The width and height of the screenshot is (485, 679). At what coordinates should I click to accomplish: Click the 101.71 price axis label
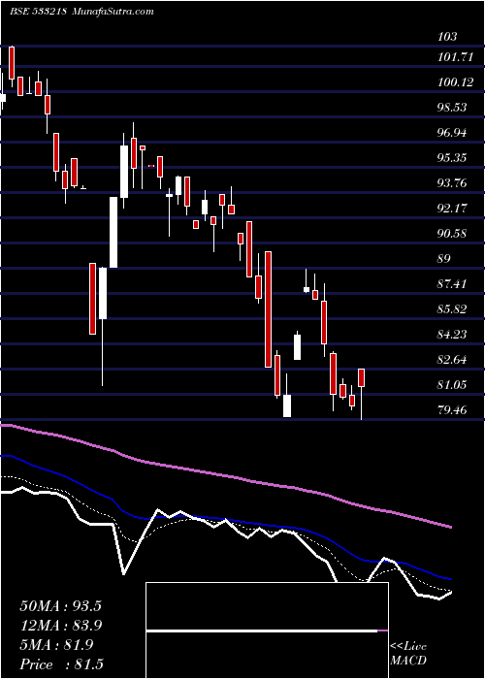click(456, 56)
